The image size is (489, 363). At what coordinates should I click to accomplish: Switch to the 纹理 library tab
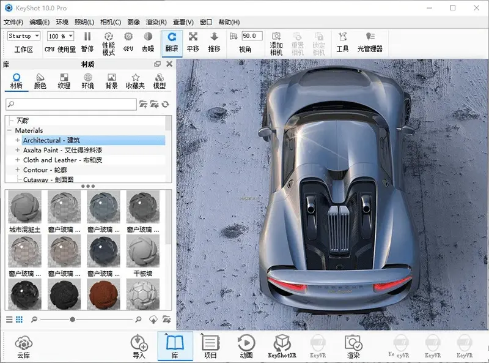[64, 81]
